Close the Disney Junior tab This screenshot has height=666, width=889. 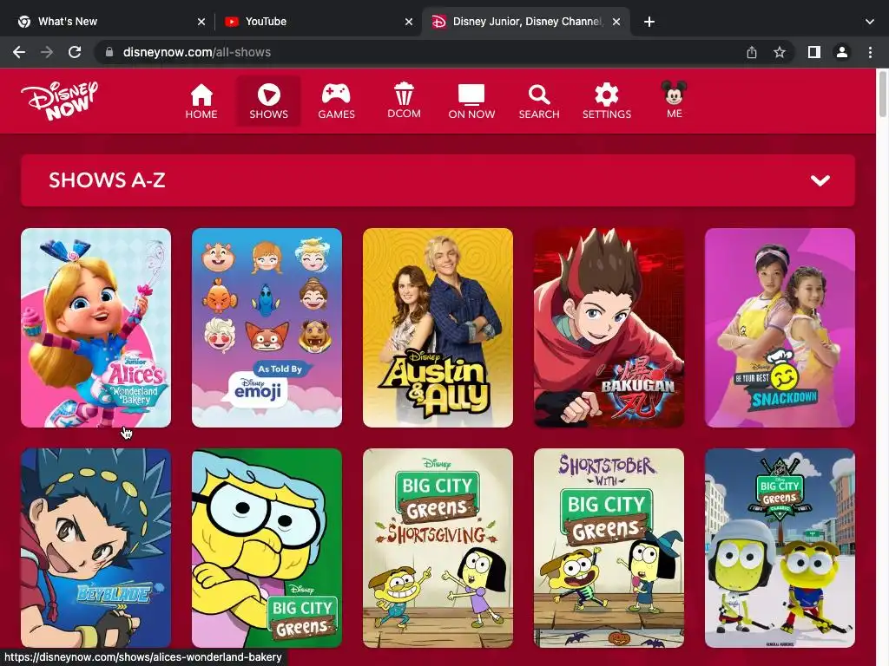pyautogui.click(x=616, y=22)
